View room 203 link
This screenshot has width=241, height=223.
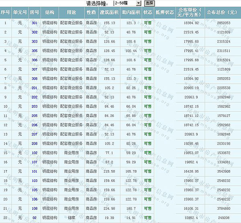[x=35, y=106]
